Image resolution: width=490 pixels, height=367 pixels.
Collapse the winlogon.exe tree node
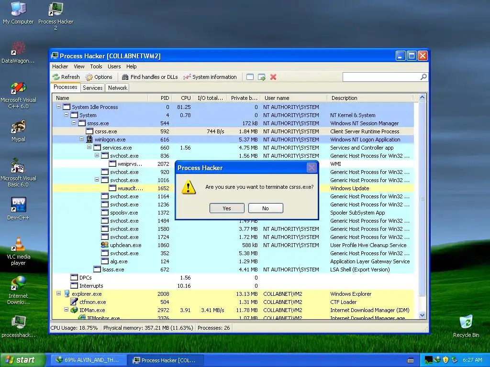81,139
